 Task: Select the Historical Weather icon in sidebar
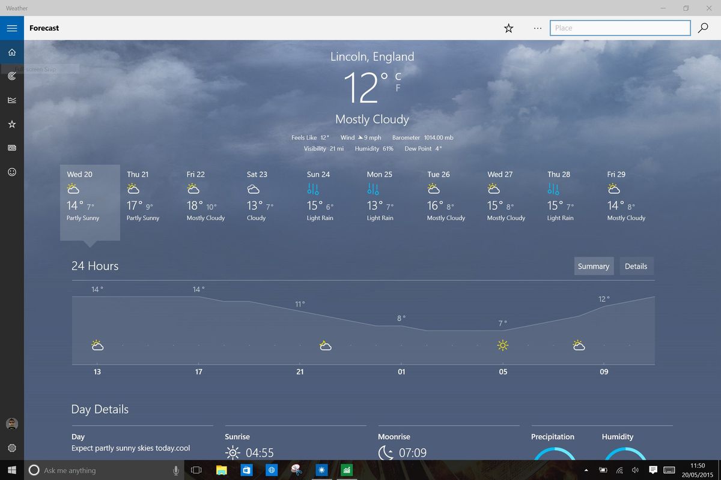(x=12, y=100)
